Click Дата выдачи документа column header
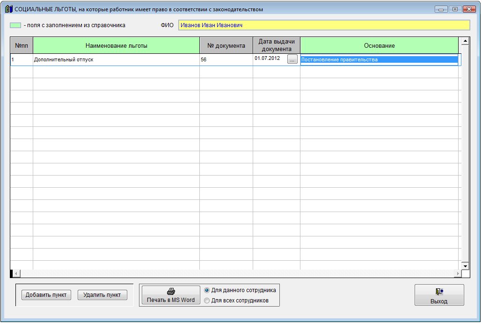This screenshot has height=323, width=482. pyautogui.click(x=277, y=45)
